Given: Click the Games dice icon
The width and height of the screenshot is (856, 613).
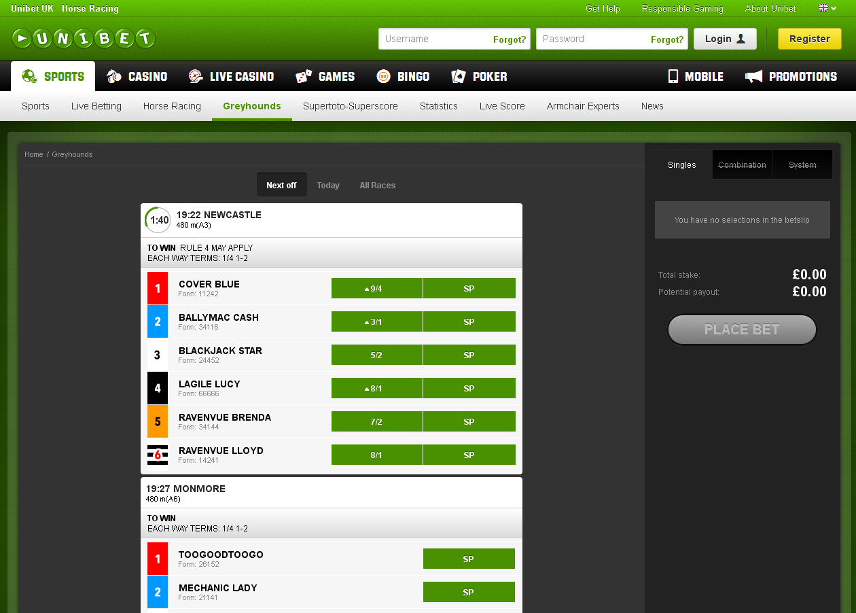Looking at the screenshot, I should pos(304,76).
